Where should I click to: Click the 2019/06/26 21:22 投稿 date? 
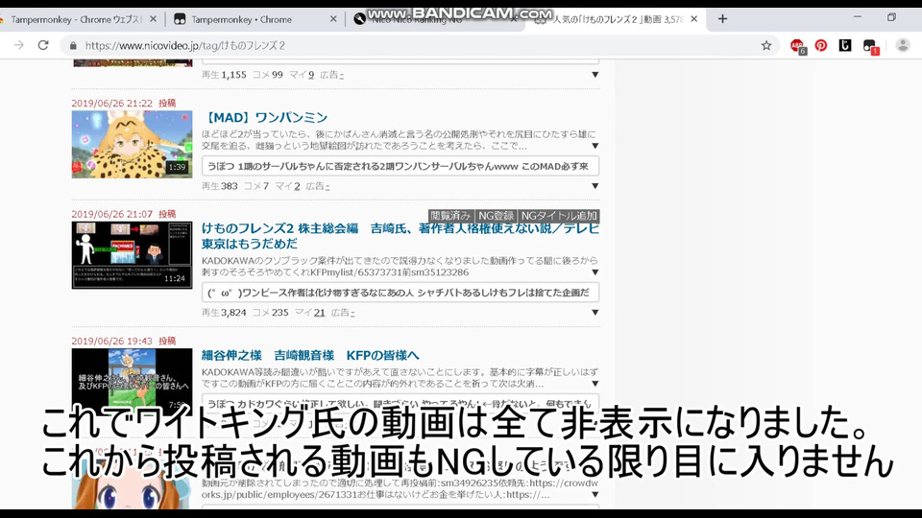[x=124, y=103]
